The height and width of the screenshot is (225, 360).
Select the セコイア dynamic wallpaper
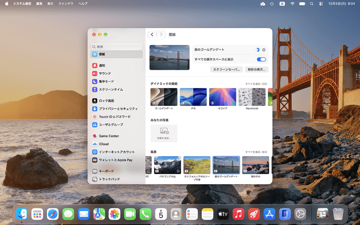pyautogui.click(x=223, y=97)
